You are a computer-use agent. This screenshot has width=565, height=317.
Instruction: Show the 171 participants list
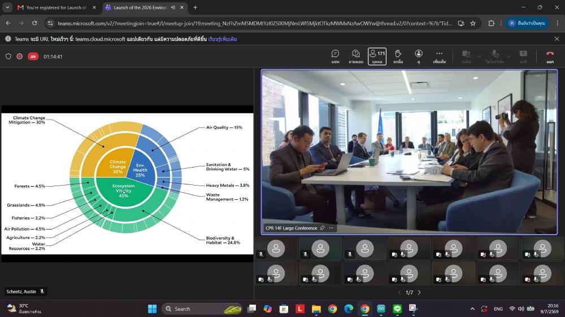pos(377,56)
